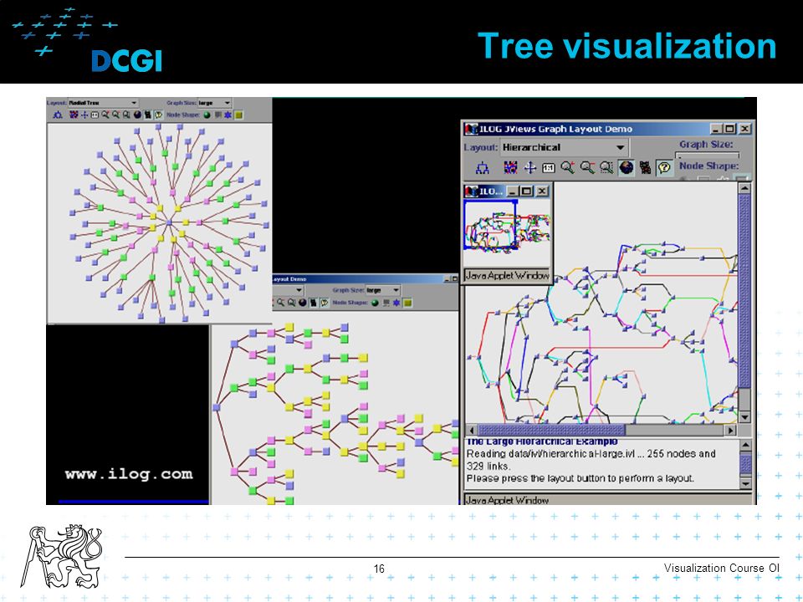Choose gray square node shape in Radial Tree window
Screen dimensions: 803x602
click(218, 115)
